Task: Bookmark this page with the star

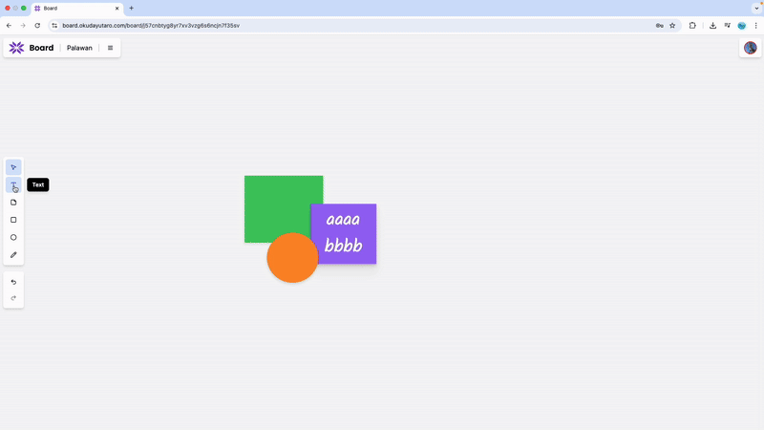Action: 672,26
